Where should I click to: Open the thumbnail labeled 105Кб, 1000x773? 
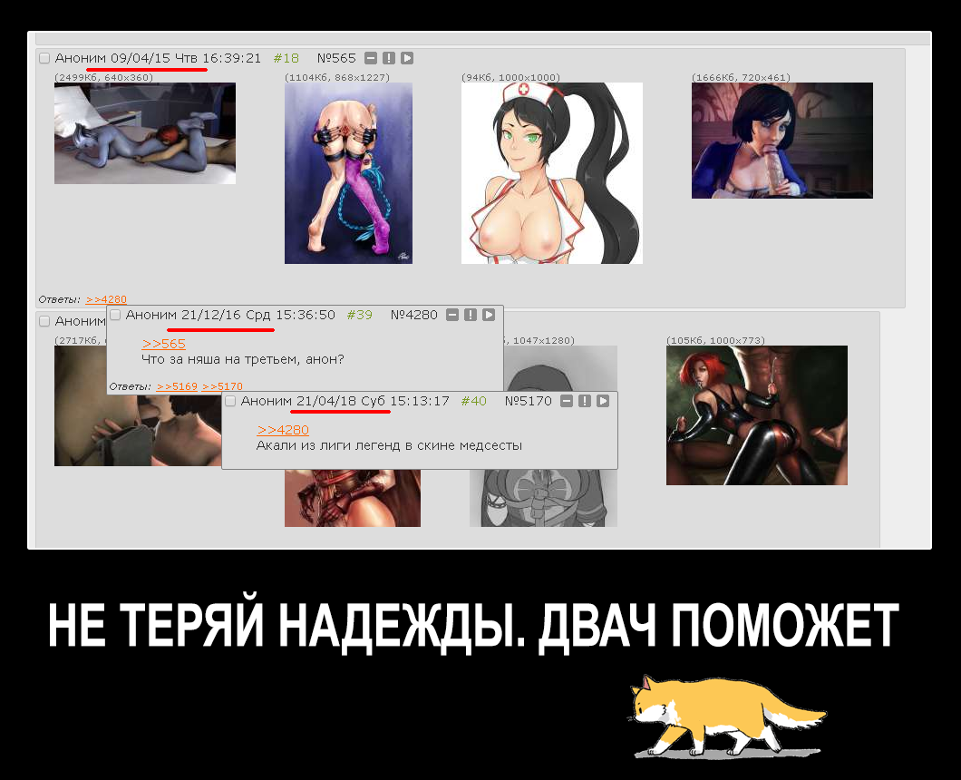tap(757, 415)
